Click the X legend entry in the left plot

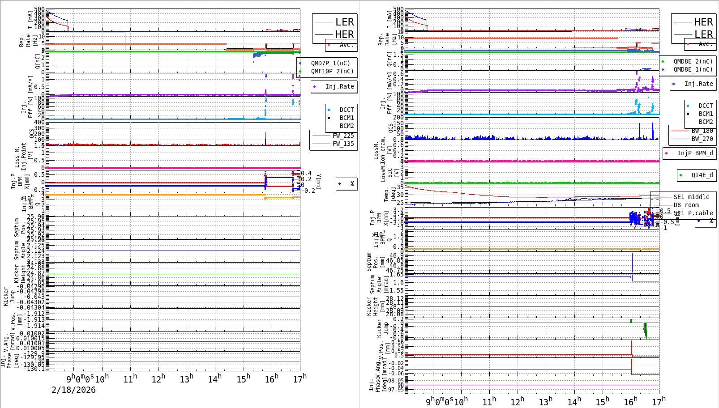tap(352, 183)
